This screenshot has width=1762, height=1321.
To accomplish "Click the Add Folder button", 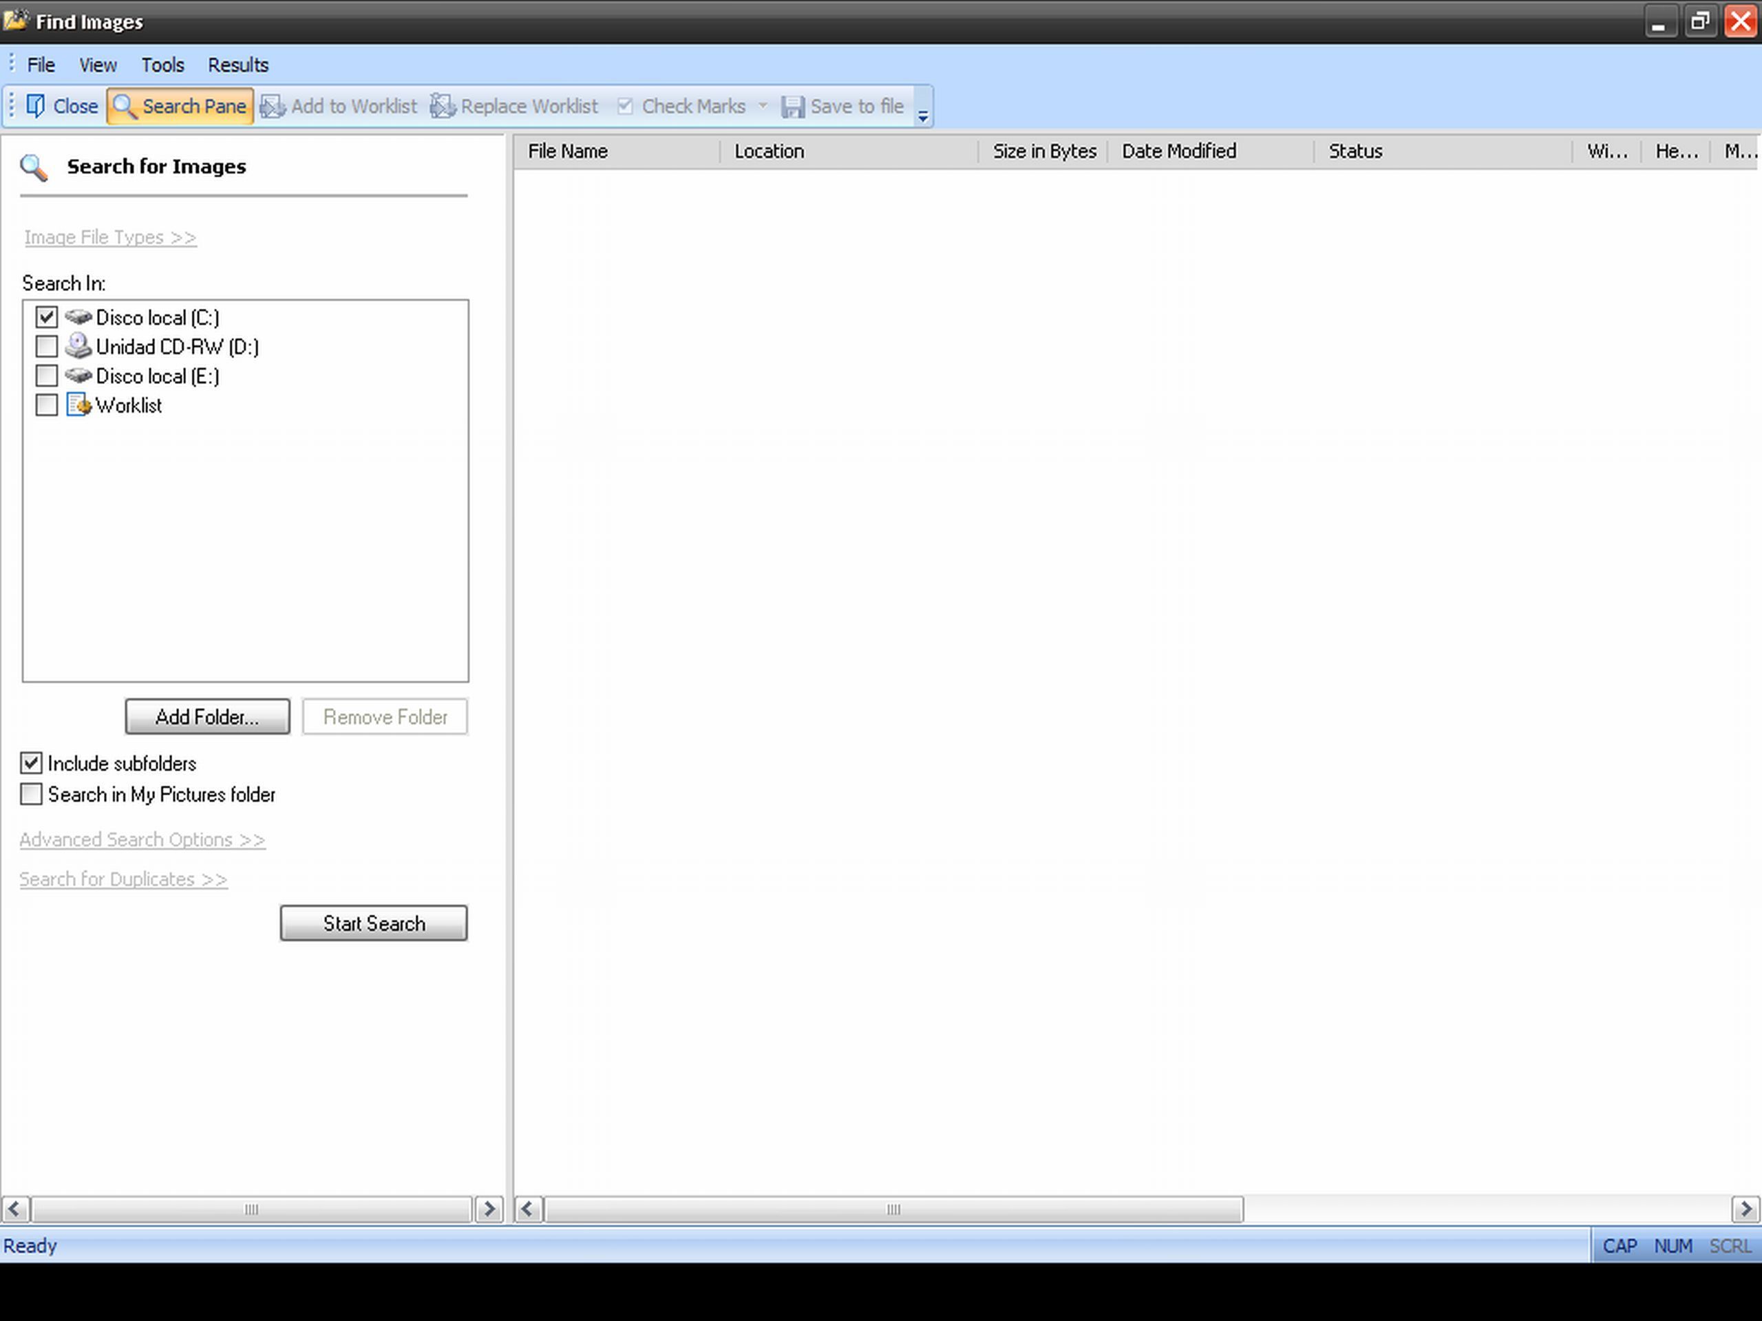I will pos(206,718).
